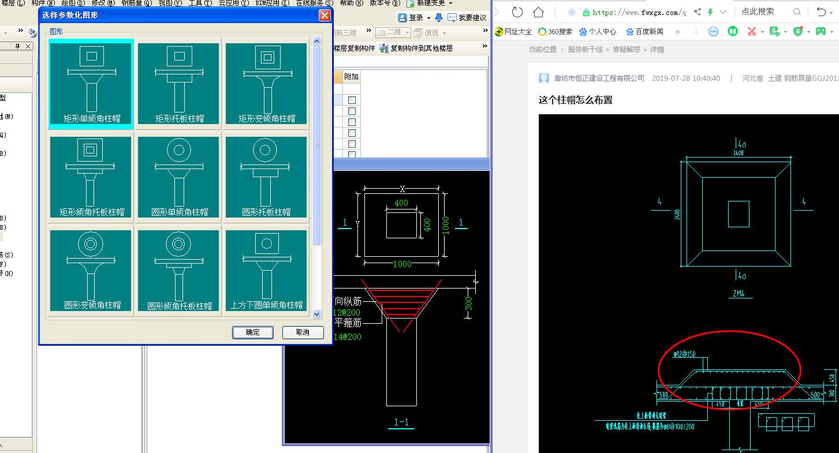
Task: Expand the 新建变更 dropdown arrow
Action: (449, 3)
